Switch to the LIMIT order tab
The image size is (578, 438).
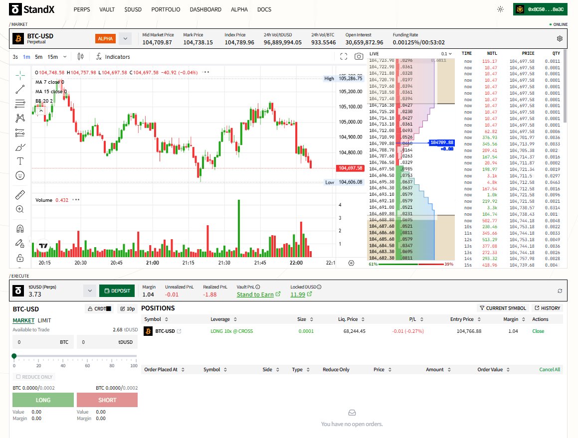coord(44,320)
